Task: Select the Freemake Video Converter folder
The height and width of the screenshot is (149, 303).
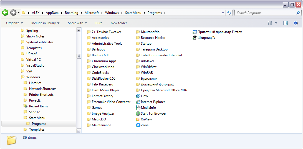Action: 109,102
